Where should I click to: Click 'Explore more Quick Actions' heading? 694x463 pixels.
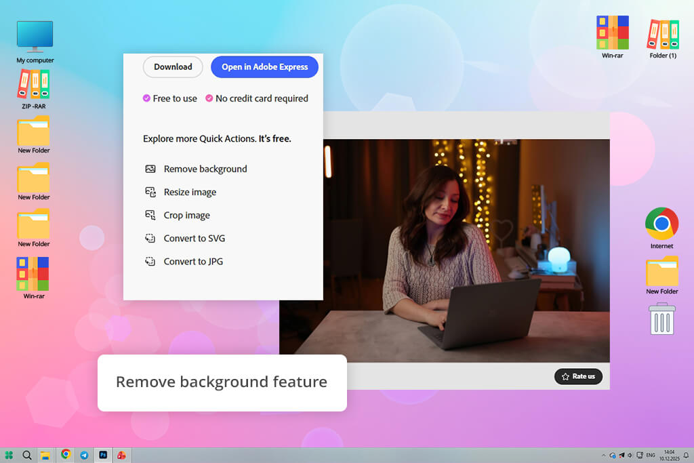(217, 138)
